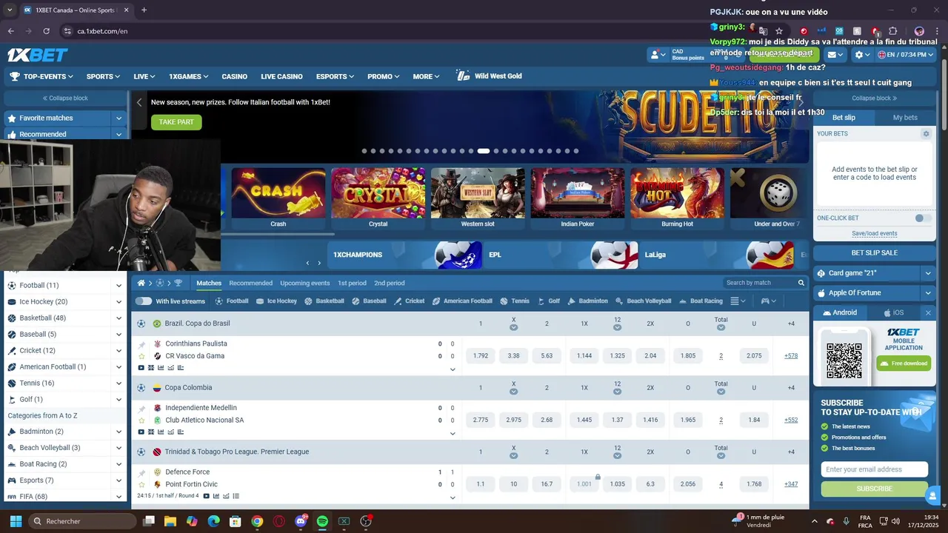Click the SUBSCRIBE button
948x533 pixels.
(874, 489)
